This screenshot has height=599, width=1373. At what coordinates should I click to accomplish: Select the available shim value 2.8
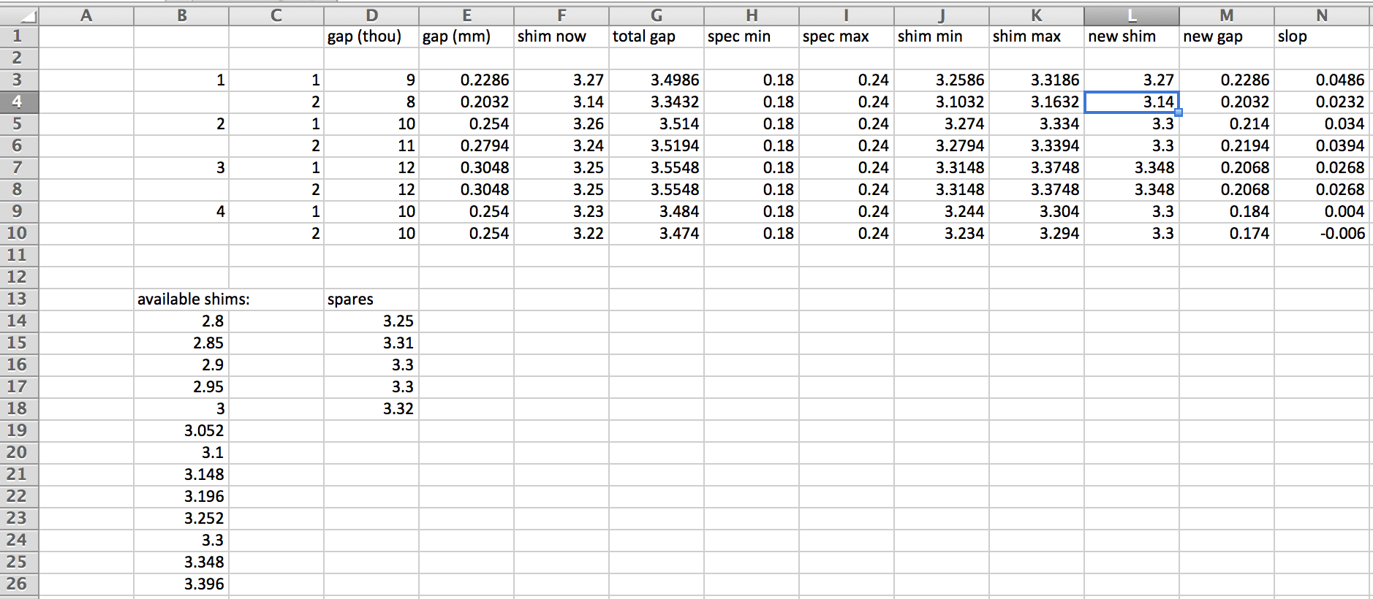point(181,321)
